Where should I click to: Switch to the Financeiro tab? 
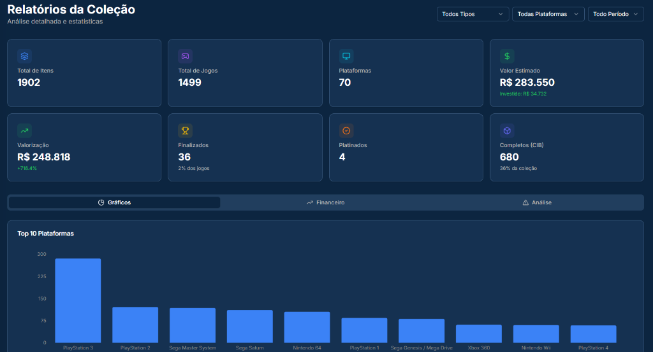tap(326, 202)
